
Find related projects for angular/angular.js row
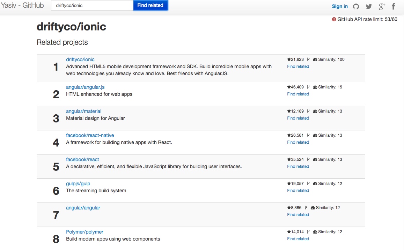click(298, 94)
